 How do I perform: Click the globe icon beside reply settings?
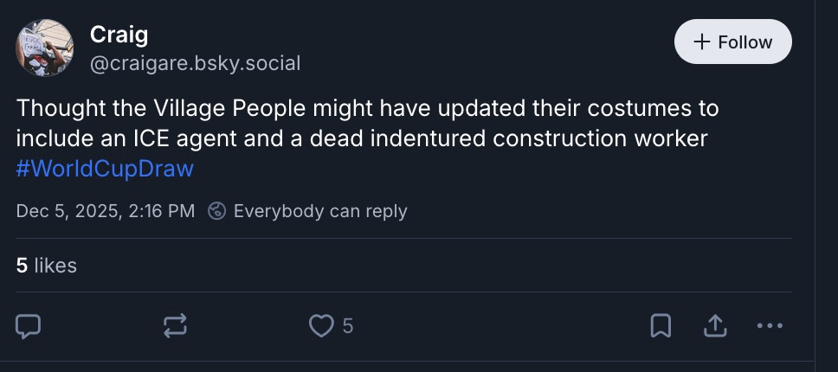[217, 210]
